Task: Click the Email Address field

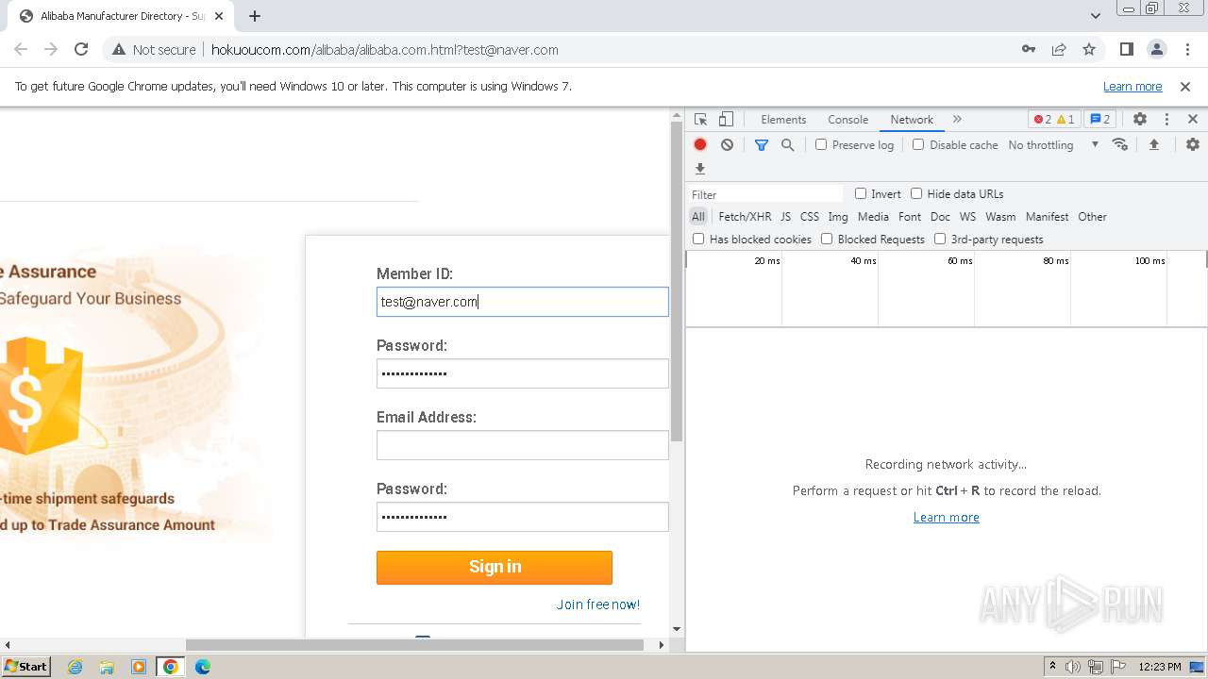Action: (522, 445)
